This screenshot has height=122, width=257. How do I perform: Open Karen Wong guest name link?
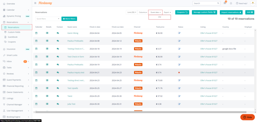(x=73, y=33)
